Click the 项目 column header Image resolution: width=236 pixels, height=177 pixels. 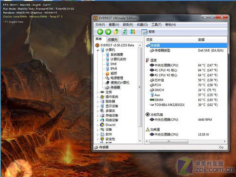pos(149,40)
